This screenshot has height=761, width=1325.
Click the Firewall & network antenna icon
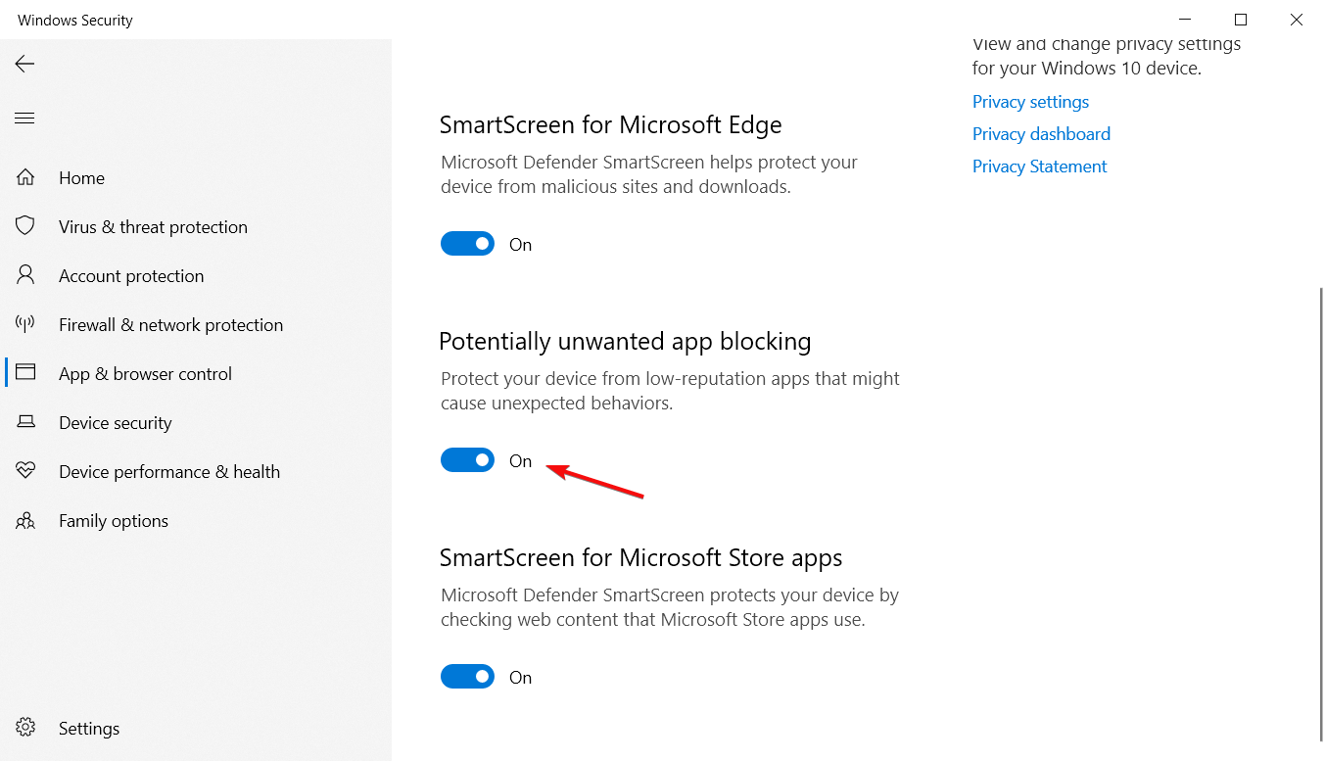(x=25, y=324)
